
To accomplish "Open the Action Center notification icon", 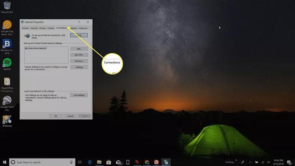I will pos(289,162).
